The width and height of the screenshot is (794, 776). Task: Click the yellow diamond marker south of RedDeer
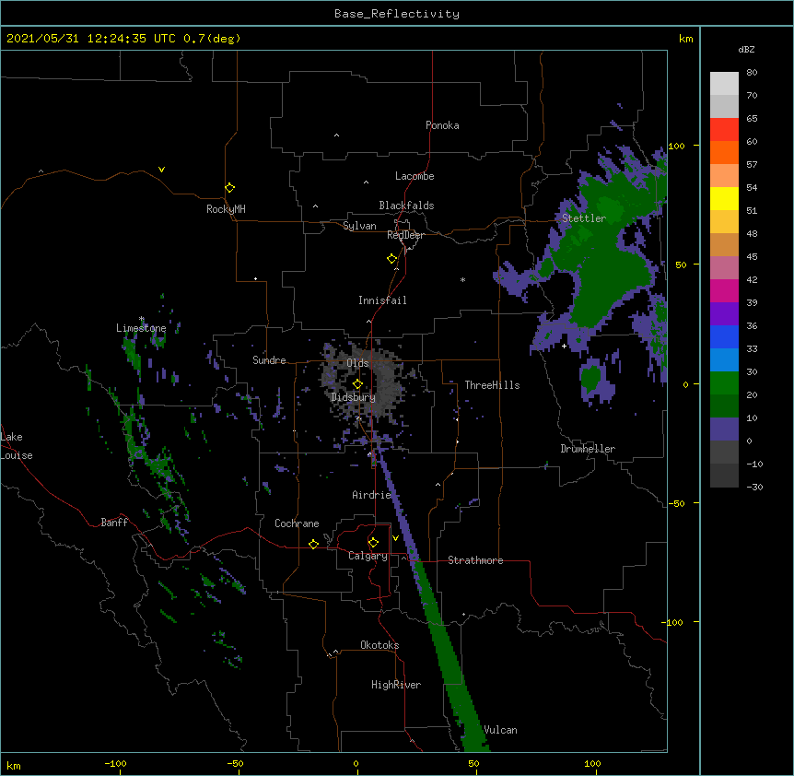click(x=392, y=259)
